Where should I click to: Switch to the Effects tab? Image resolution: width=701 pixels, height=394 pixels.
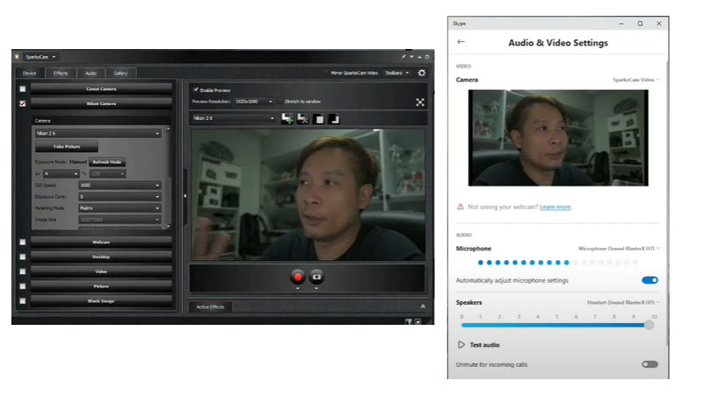pyautogui.click(x=60, y=74)
